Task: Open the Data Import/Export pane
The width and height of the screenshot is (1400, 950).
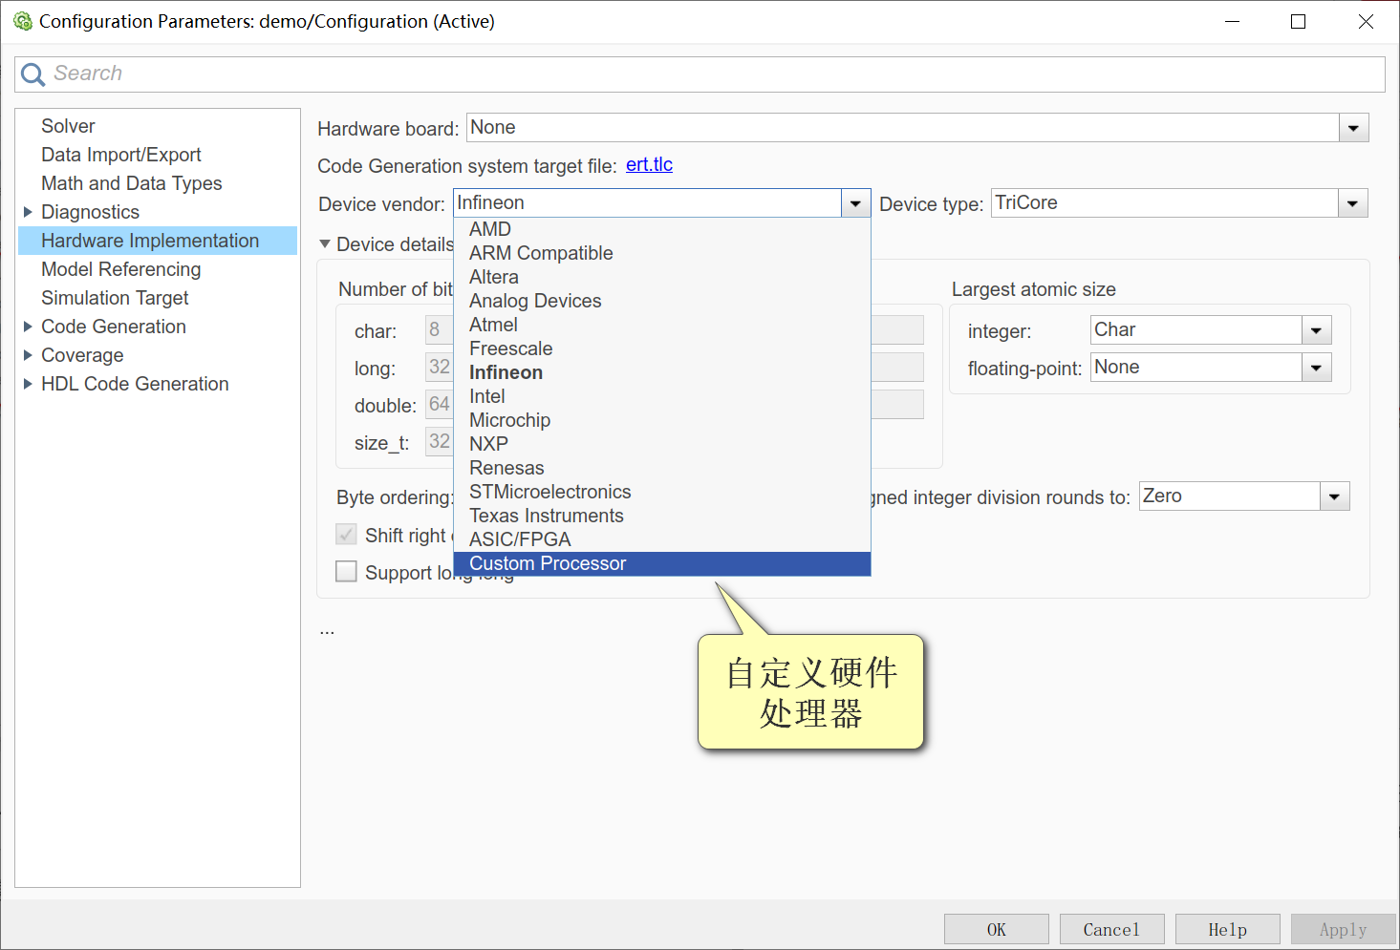Action: click(120, 155)
